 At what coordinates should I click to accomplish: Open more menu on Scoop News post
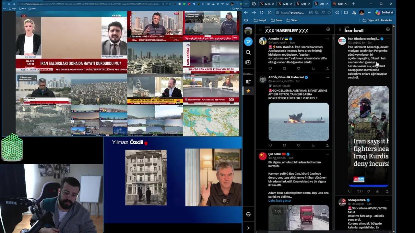[x=387, y=200]
